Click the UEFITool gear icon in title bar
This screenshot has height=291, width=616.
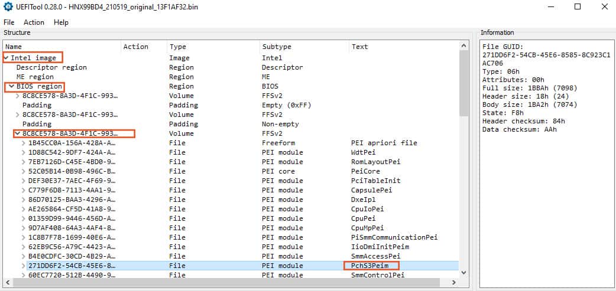(x=8, y=7)
